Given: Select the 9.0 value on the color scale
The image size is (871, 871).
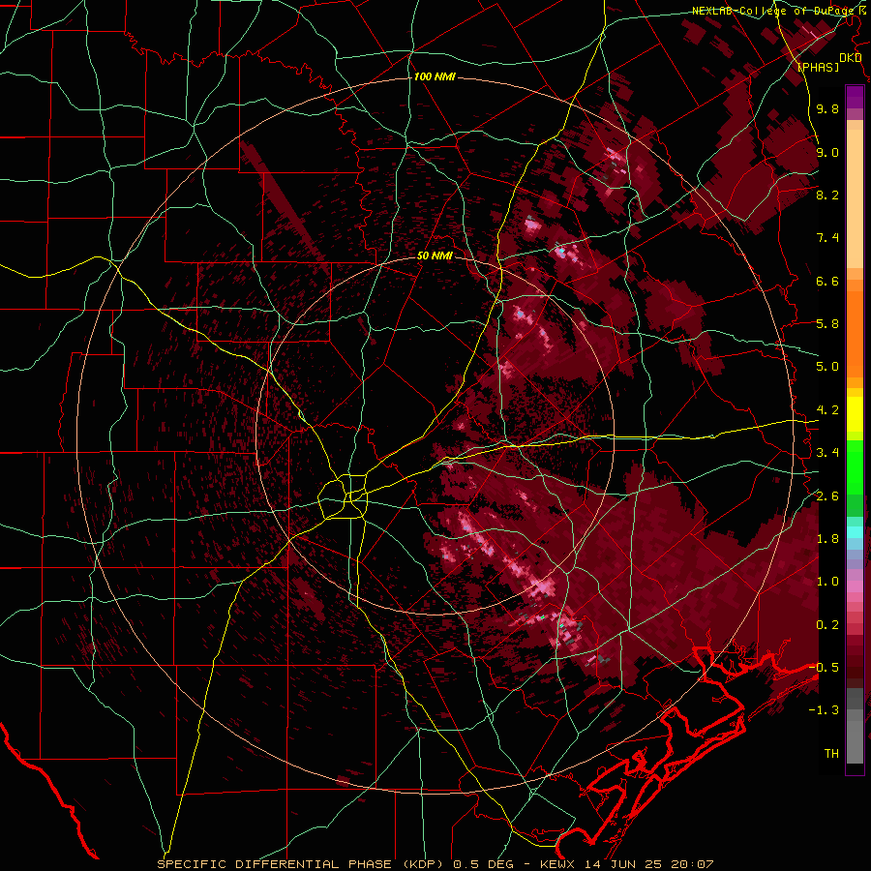Looking at the screenshot, I should tap(827, 152).
